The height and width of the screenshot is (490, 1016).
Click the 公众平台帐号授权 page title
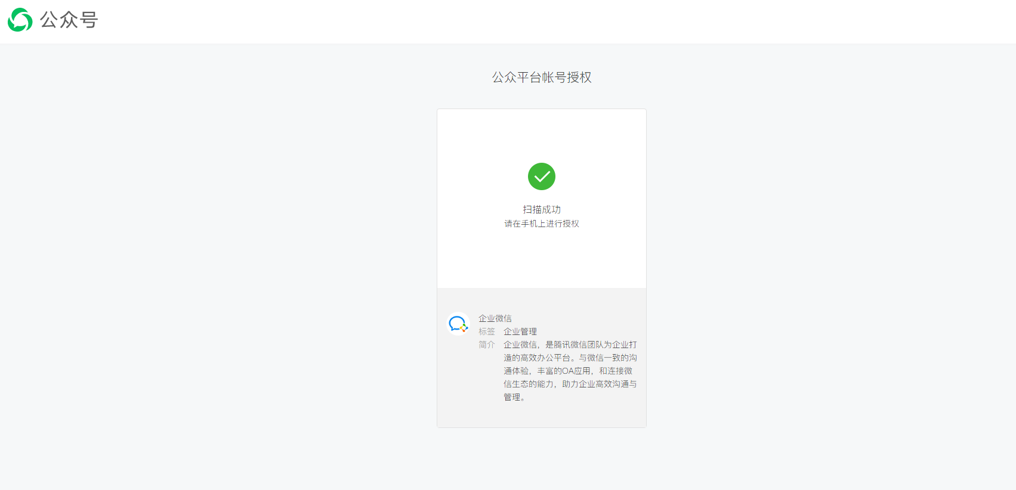pos(542,77)
